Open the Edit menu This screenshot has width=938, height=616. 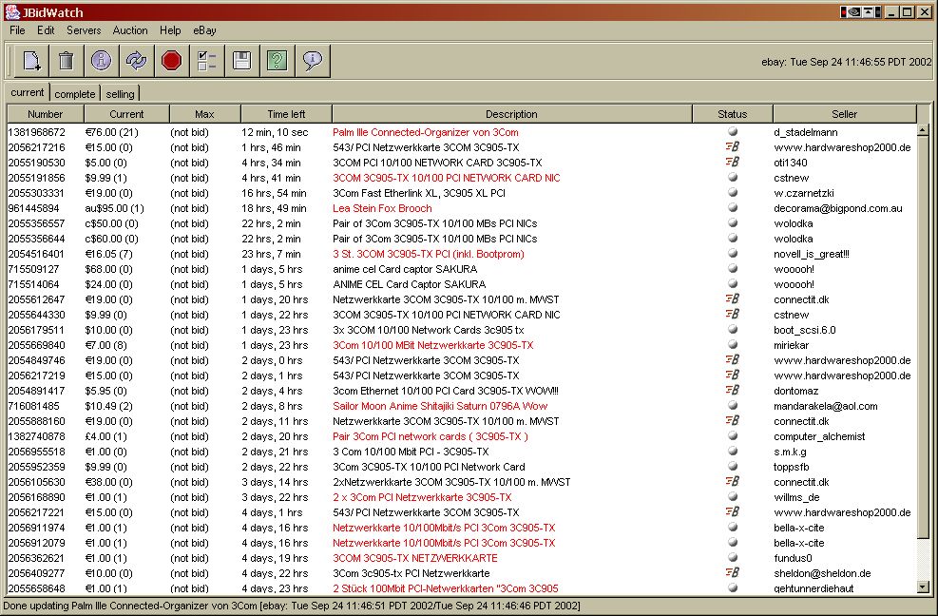(46, 29)
